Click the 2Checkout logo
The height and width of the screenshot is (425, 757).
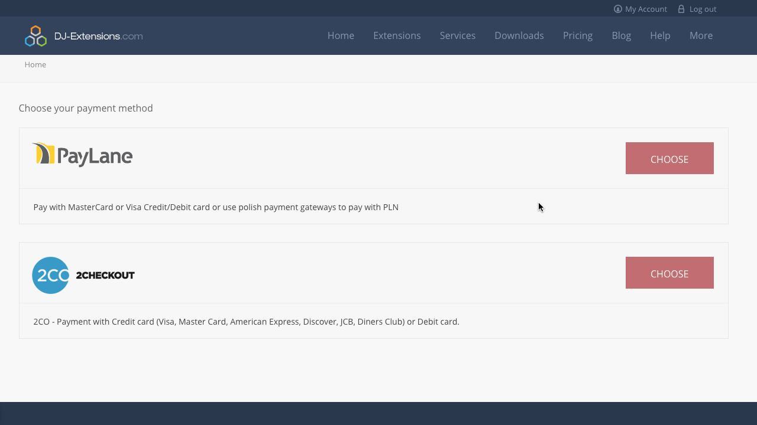click(83, 275)
